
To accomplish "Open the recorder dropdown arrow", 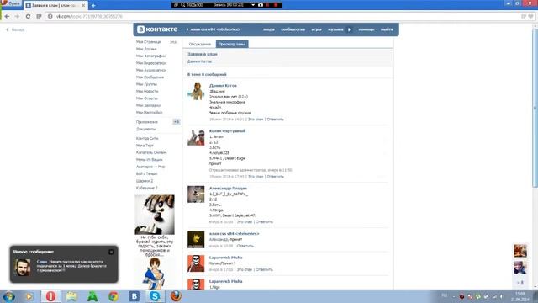I will [253, 5].
